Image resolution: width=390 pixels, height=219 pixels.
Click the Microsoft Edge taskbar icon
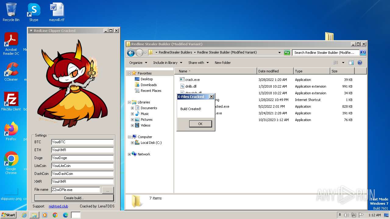(66, 215)
